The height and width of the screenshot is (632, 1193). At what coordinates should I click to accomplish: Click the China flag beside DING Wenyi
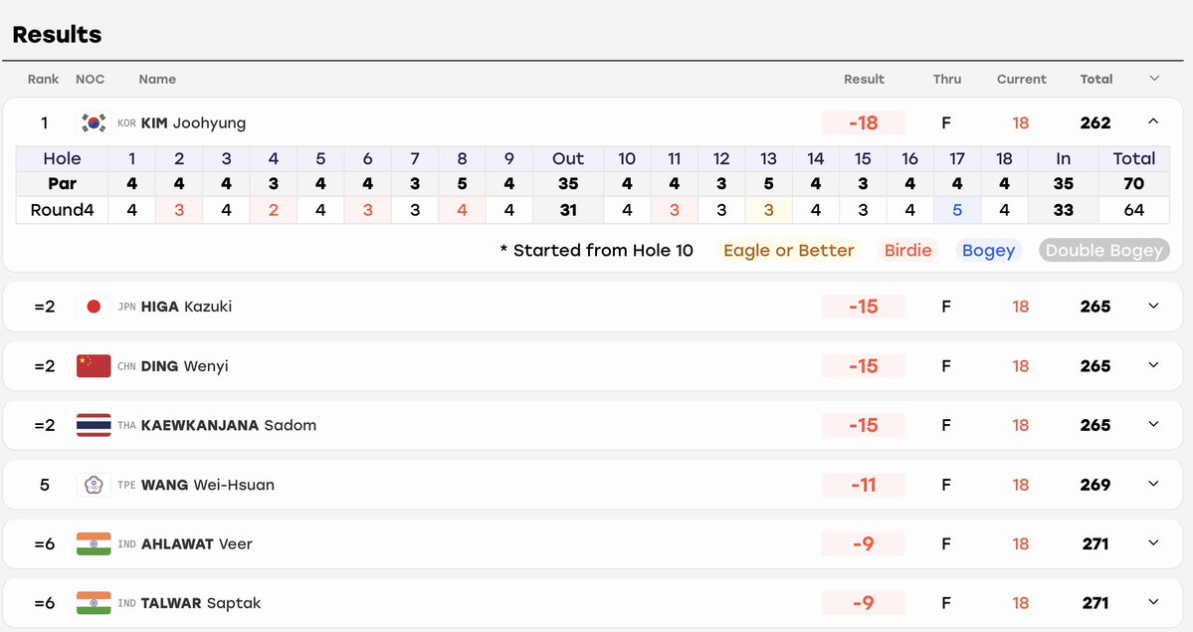[94, 365]
